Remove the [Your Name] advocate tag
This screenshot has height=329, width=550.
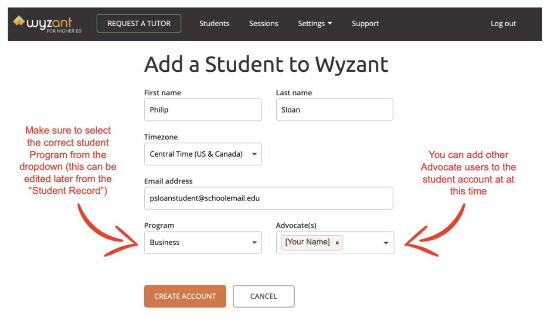[337, 243]
